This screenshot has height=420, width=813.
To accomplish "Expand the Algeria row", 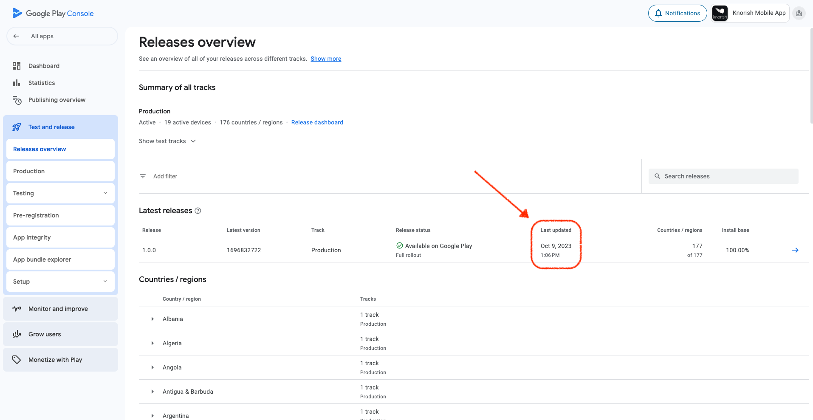I will [152, 343].
